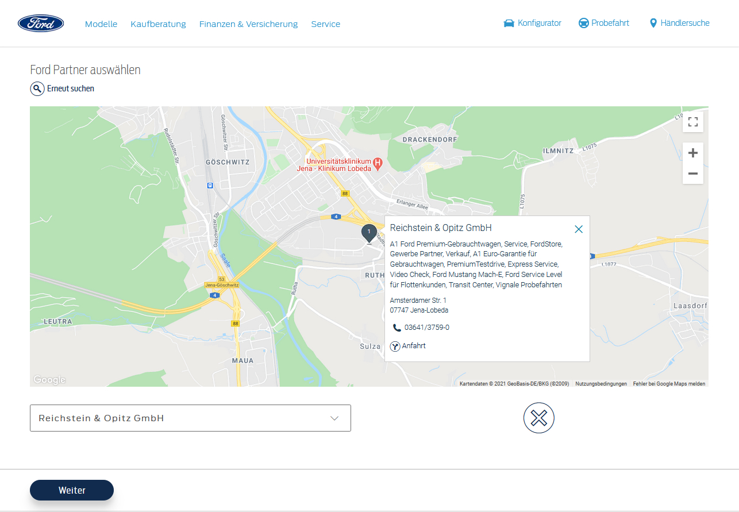
Task: Click the Konfigurator car icon
Action: [x=509, y=24]
